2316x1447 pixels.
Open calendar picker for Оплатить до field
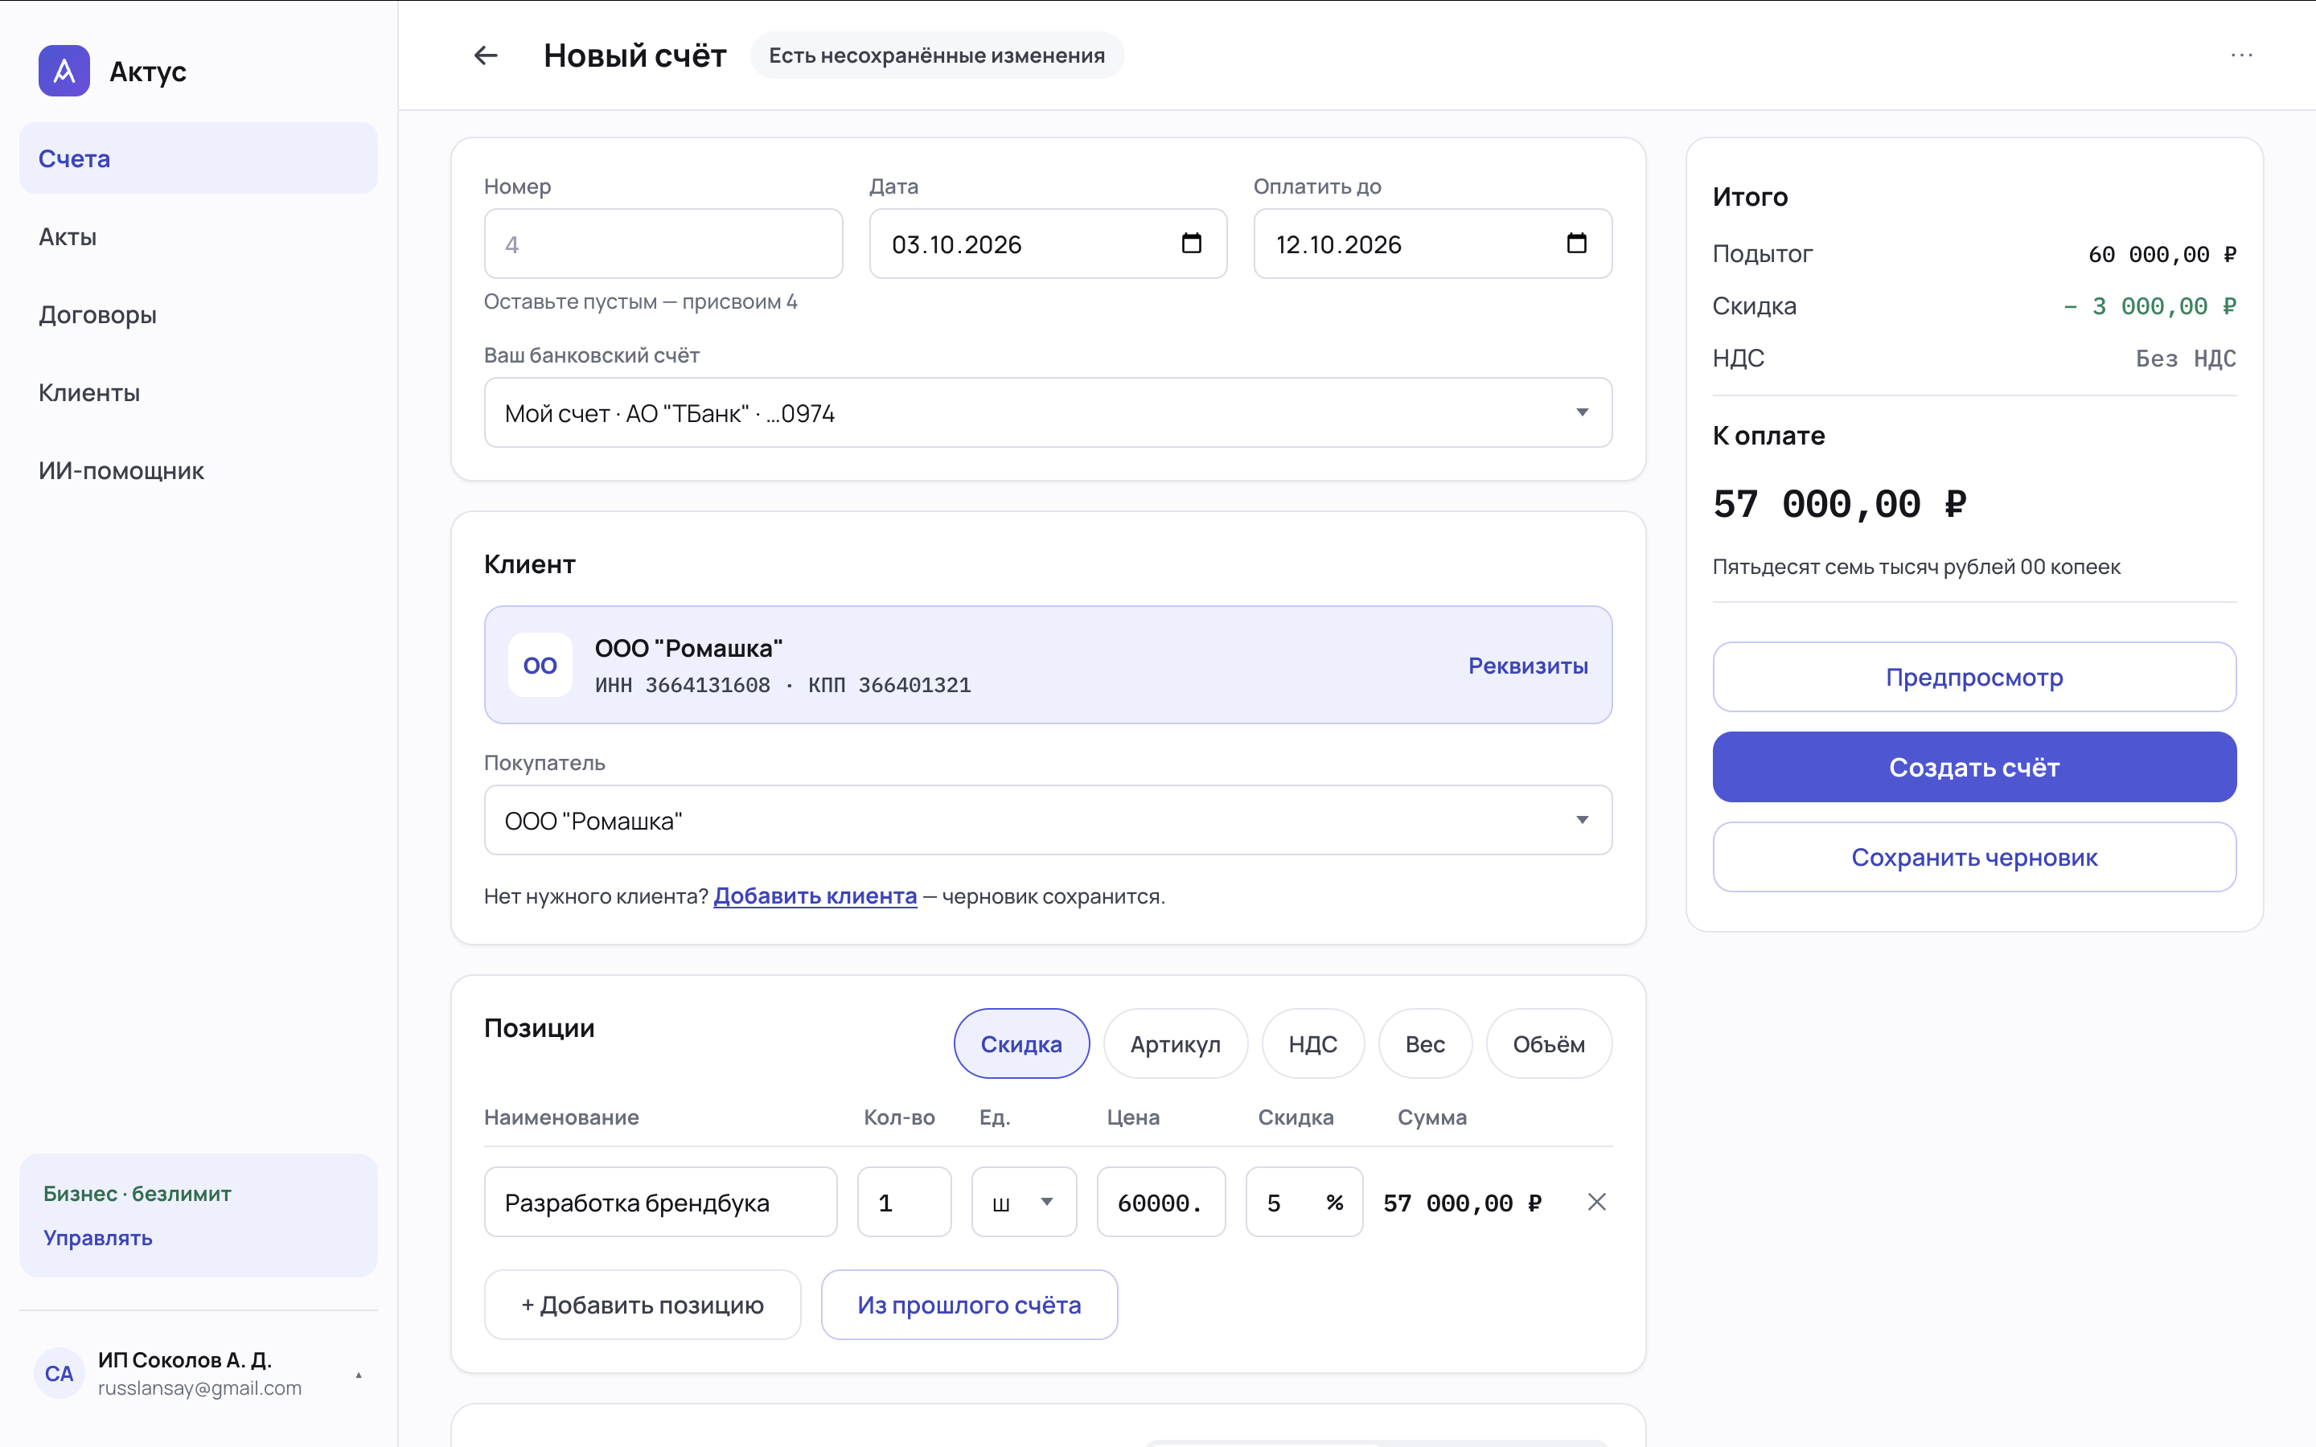click(1576, 243)
